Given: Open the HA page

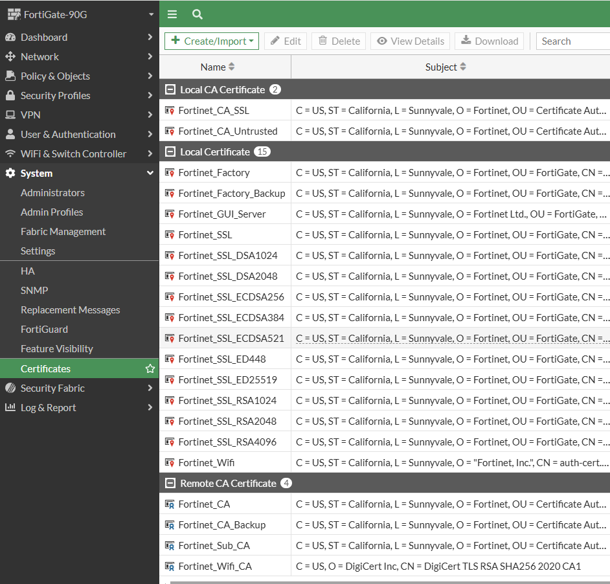Looking at the screenshot, I should point(28,271).
